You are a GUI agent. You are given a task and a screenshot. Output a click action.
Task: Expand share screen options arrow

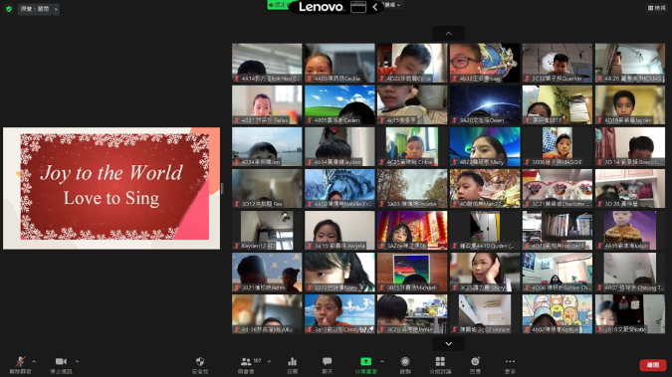(x=382, y=361)
